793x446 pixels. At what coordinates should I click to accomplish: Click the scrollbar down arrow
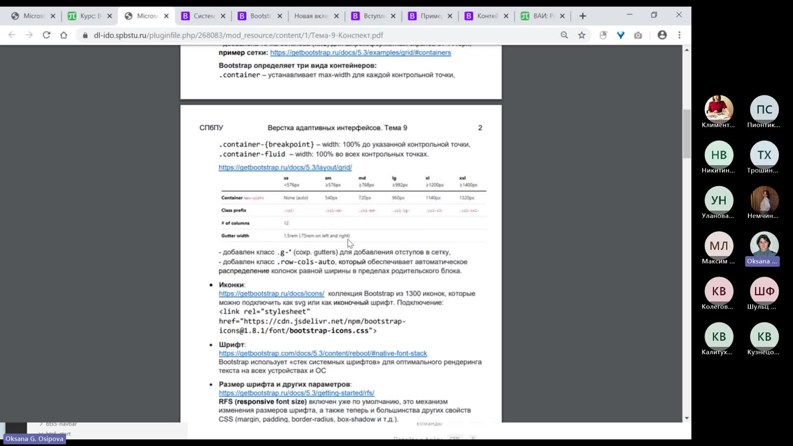[x=686, y=418]
